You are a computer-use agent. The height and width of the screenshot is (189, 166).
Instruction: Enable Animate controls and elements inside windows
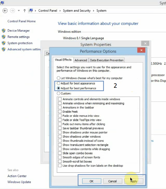pos(60,99)
